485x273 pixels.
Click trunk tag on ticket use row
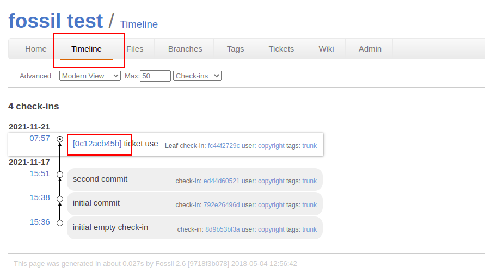pyautogui.click(x=309, y=146)
